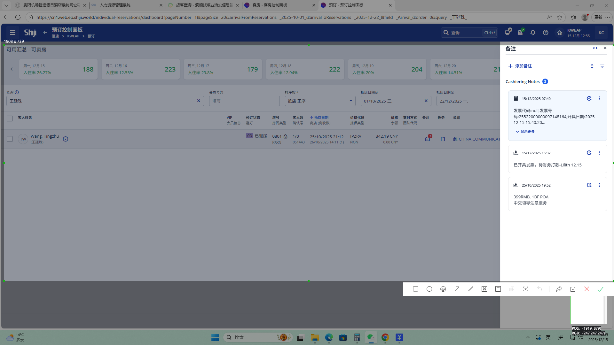The width and height of the screenshot is (614, 345).
Task: Click 添加备注 to add a note
Action: coord(520,66)
